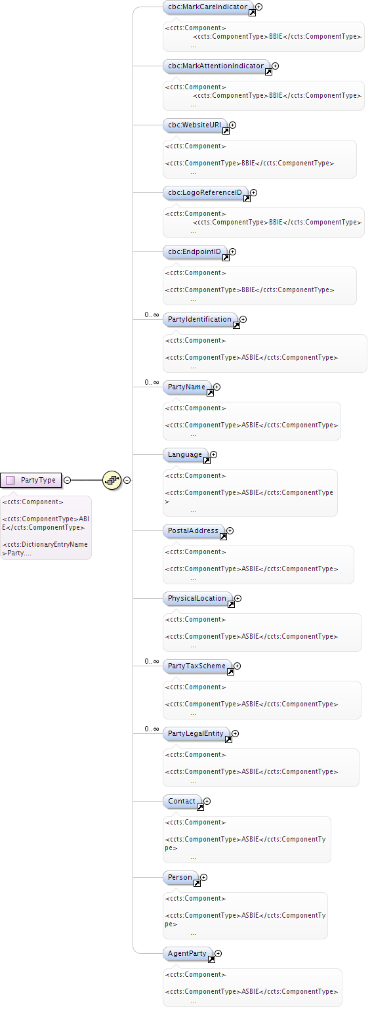Collapse the sequence compositor children
The width and height of the screenshot is (372, 1009).
coord(127,480)
